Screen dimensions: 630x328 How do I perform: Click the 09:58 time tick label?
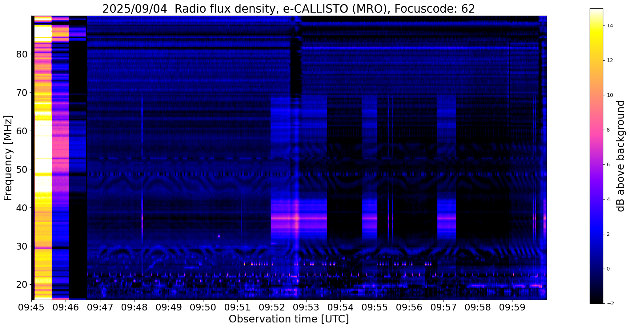click(478, 307)
